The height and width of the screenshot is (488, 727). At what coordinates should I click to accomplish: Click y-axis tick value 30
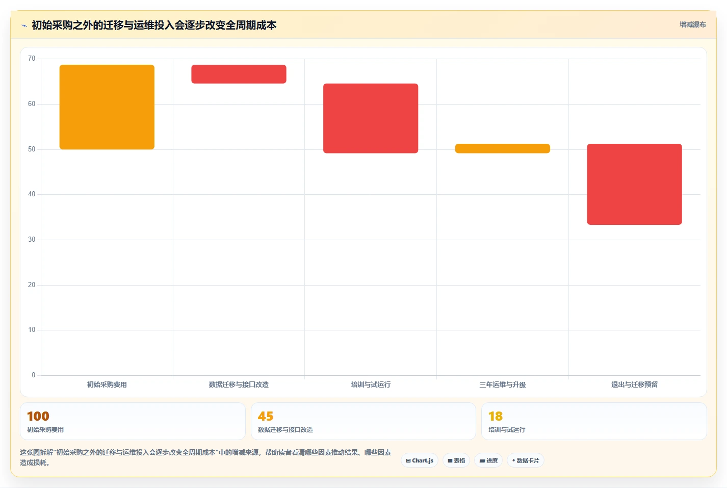pyautogui.click(x=32, y=240)
